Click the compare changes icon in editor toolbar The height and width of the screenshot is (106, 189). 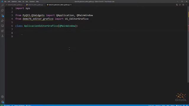tap(177, 5)
